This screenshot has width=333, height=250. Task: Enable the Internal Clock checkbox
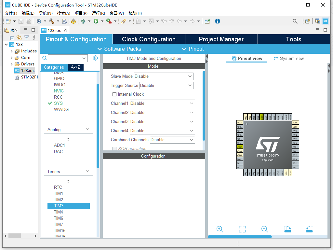114,94
